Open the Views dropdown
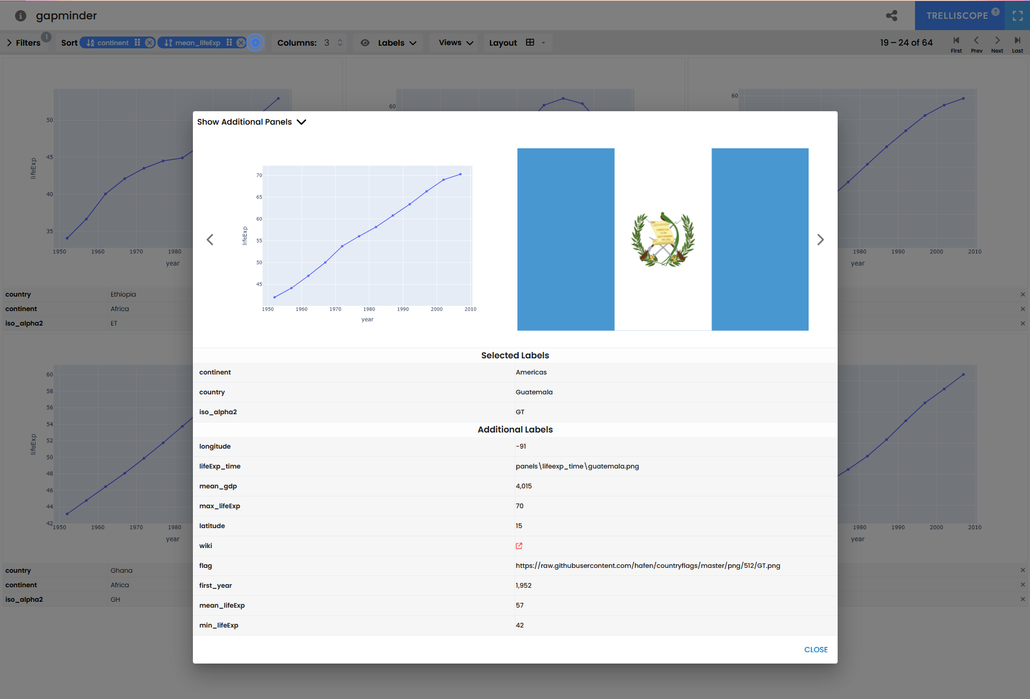This screenshot has height=699, width=1030. [x=453, y=42]
